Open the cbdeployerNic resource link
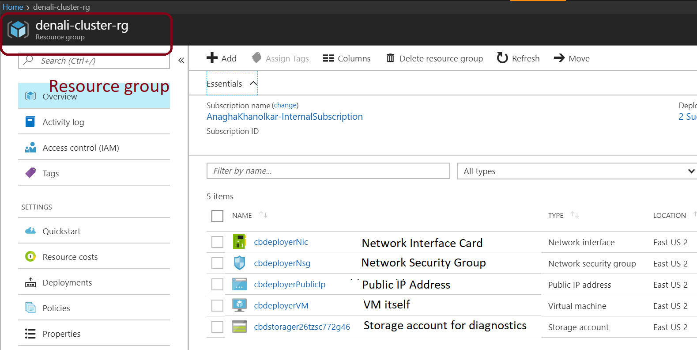Image resolution: width=697 pixels, height=350 pixels. [281, 242]
